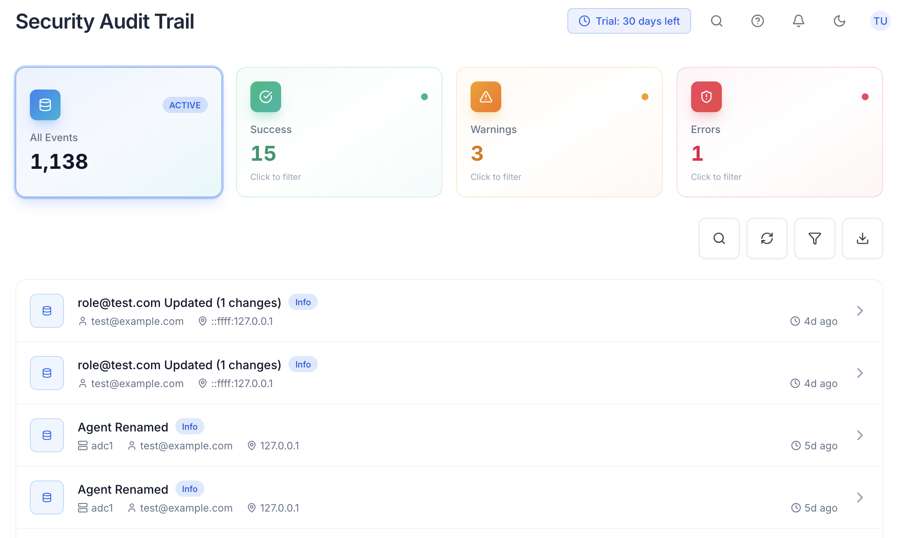Click the green checkmark icon on Success card
The height and width of the screenshot is (538, 901).
point(265,97)
